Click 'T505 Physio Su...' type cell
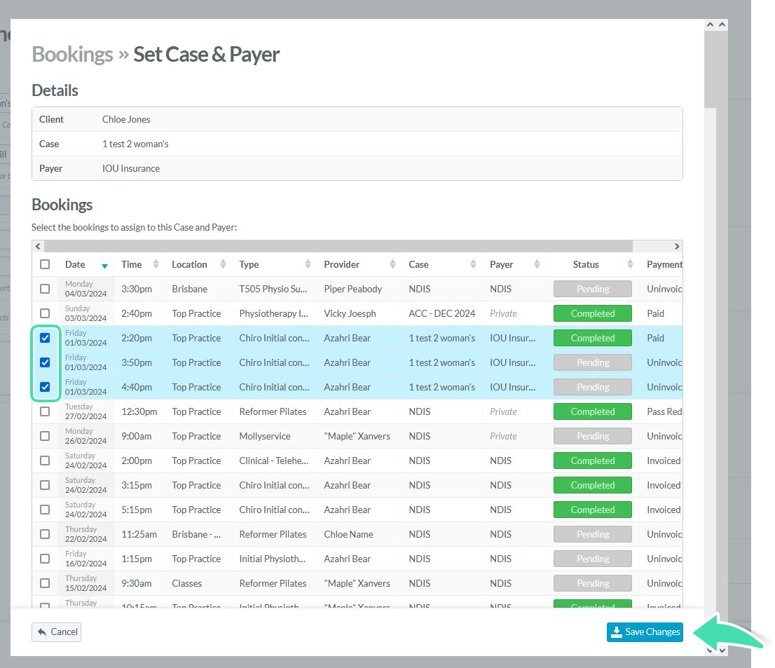775x668 pixels. pyautogui.click(x=273, y=289)
